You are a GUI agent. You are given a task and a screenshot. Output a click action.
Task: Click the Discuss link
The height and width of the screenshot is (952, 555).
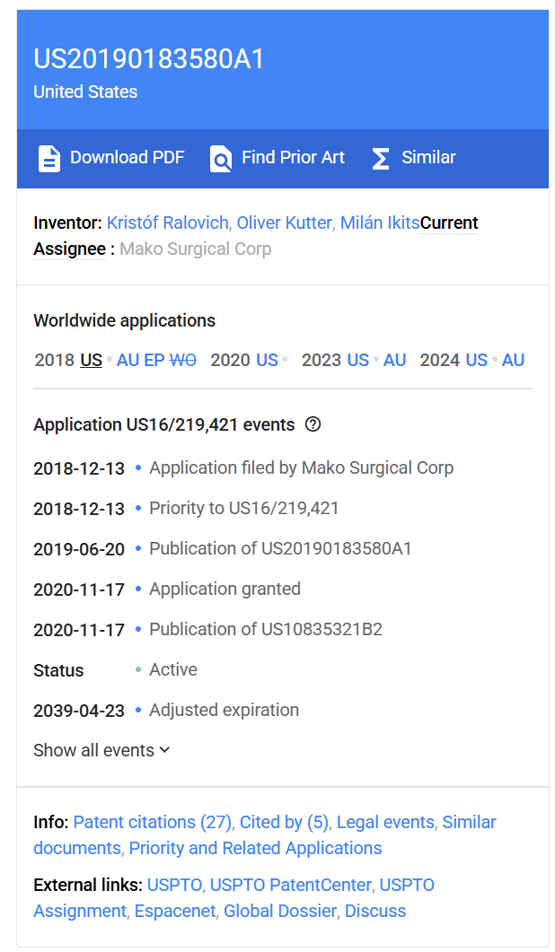tap(375, 911)
